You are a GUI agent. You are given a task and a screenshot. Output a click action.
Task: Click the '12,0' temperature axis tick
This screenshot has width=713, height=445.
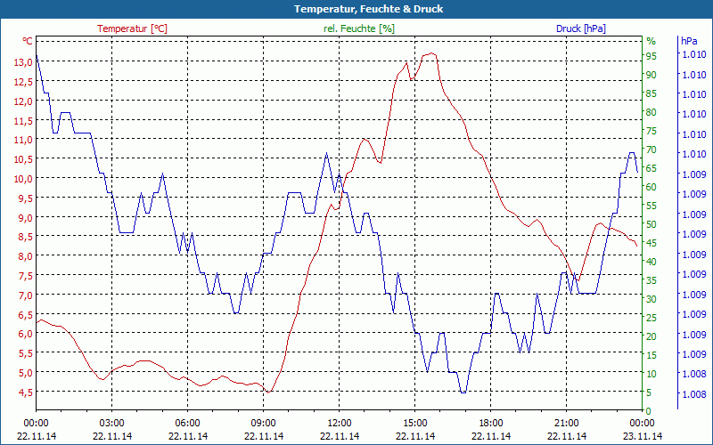[x=23, y=101]
